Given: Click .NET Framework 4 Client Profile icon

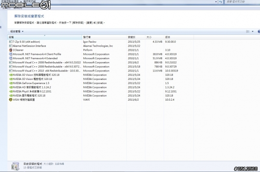Looking at the screenshot, I should [11, 54].
